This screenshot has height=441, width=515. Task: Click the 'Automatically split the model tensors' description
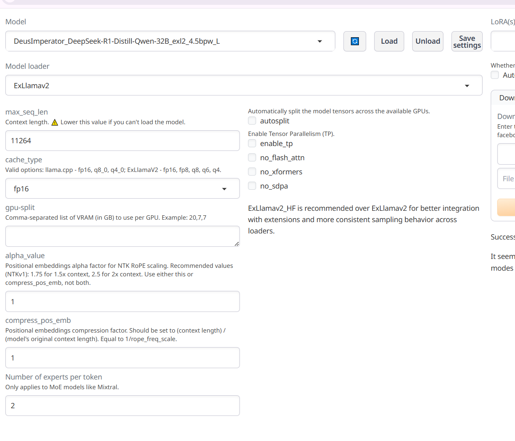point(339,111)
